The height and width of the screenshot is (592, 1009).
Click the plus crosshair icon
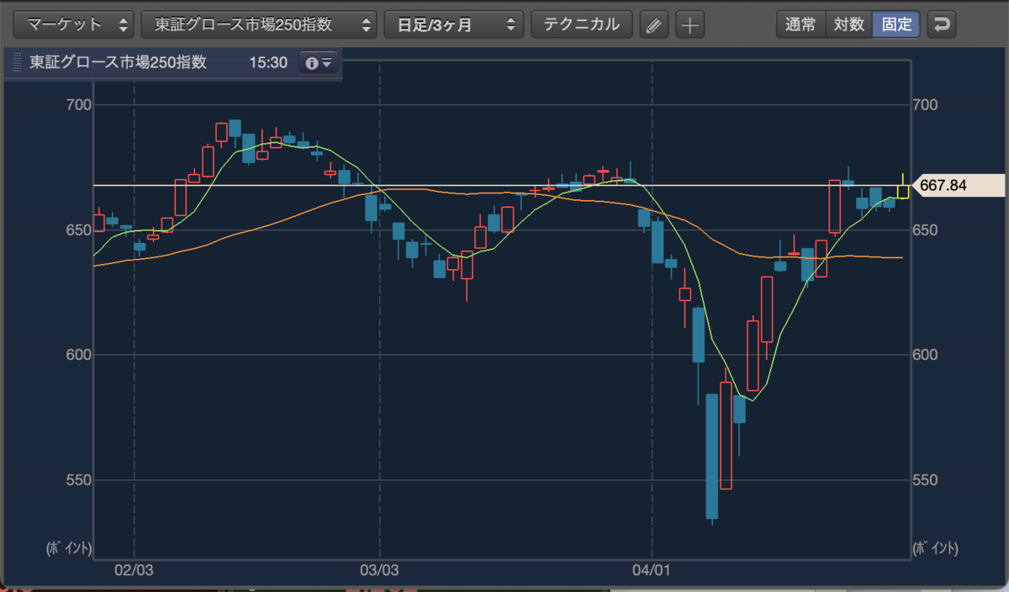[x=689, y=24]
